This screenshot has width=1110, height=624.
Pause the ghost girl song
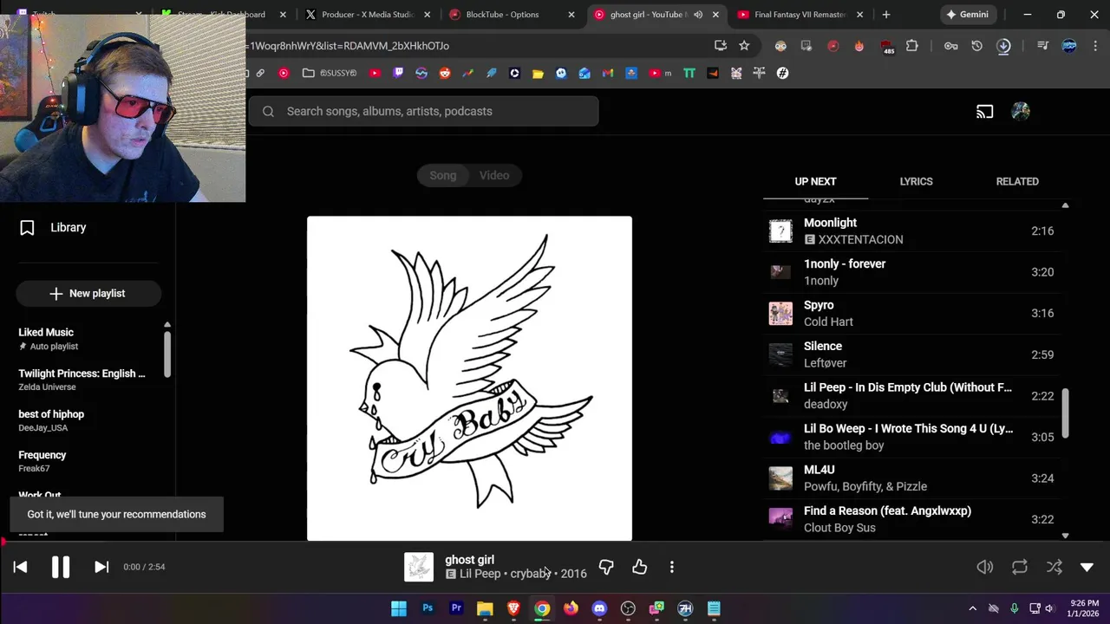click(61, 567)
